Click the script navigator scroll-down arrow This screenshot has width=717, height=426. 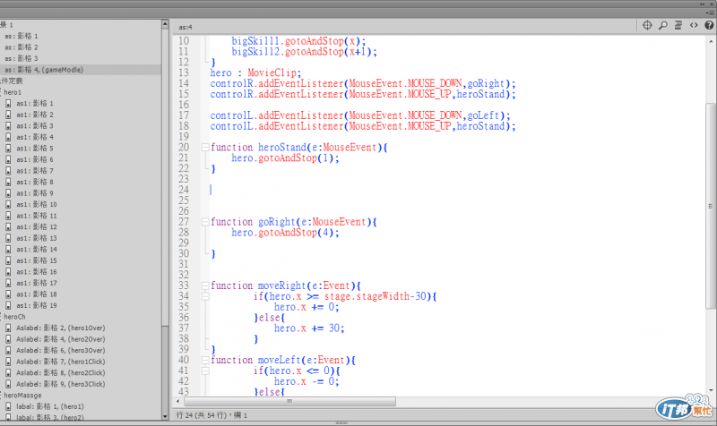pyautogui.click(x=165, y=416)
